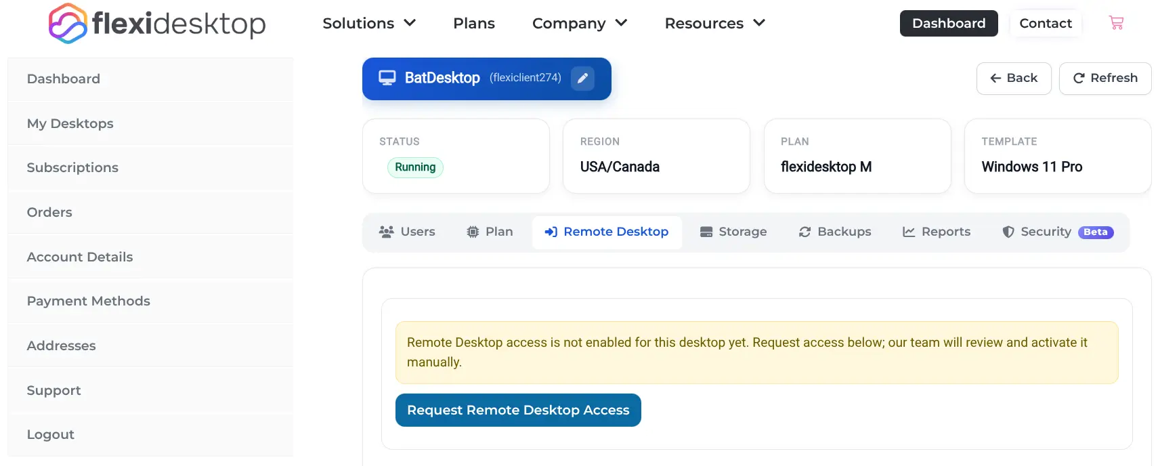Click the pencil edit icon beside BatDesktop

click(x=582, y=78)
